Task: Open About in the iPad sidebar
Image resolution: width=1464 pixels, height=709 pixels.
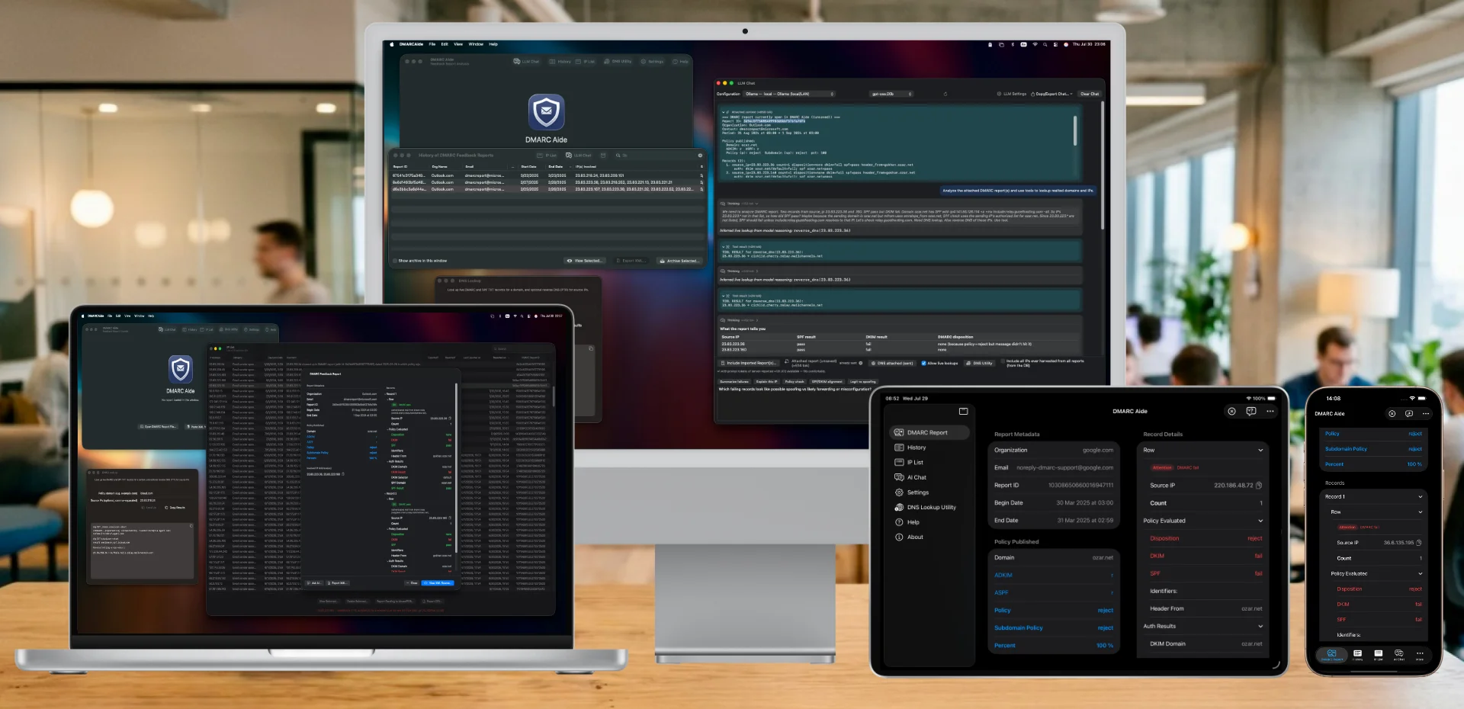Action: (x=909, y=537)
